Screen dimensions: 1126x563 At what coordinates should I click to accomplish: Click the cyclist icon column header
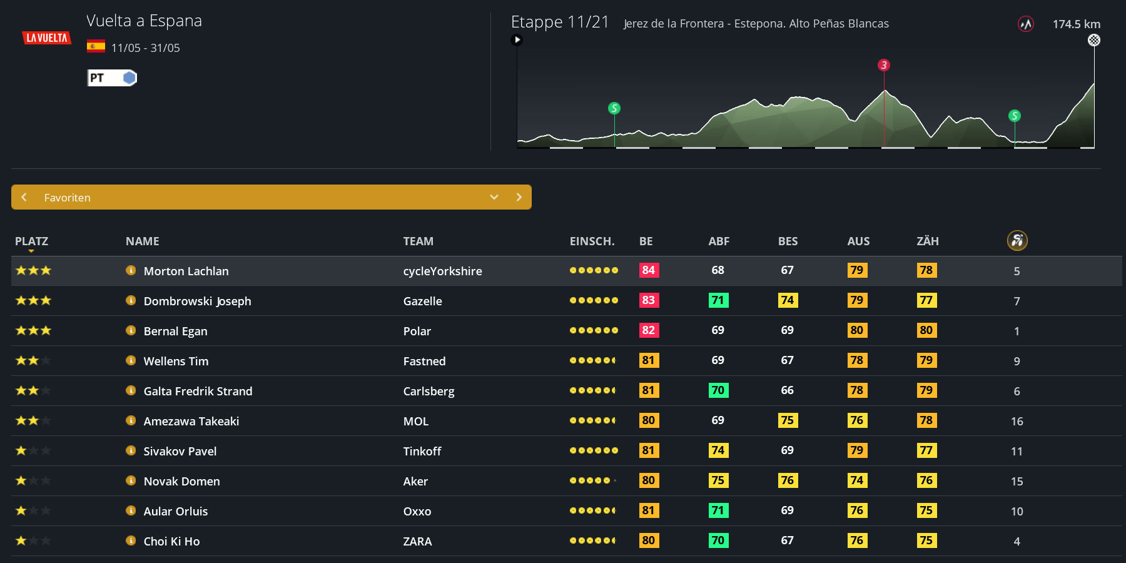[1017, 241]
